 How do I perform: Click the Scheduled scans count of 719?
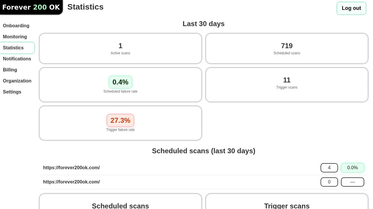[x=287, y=46]
